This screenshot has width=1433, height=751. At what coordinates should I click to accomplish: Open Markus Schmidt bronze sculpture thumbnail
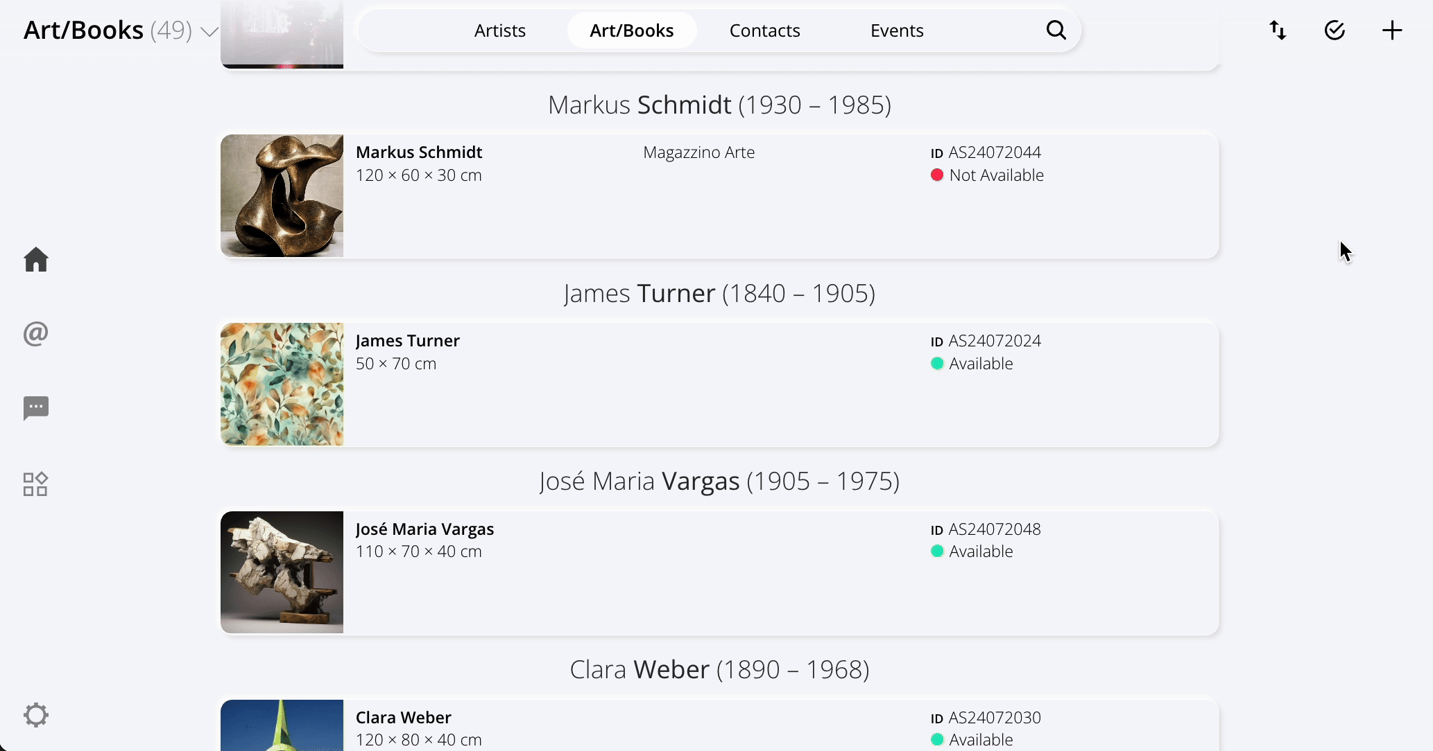(x=282, y=195)
